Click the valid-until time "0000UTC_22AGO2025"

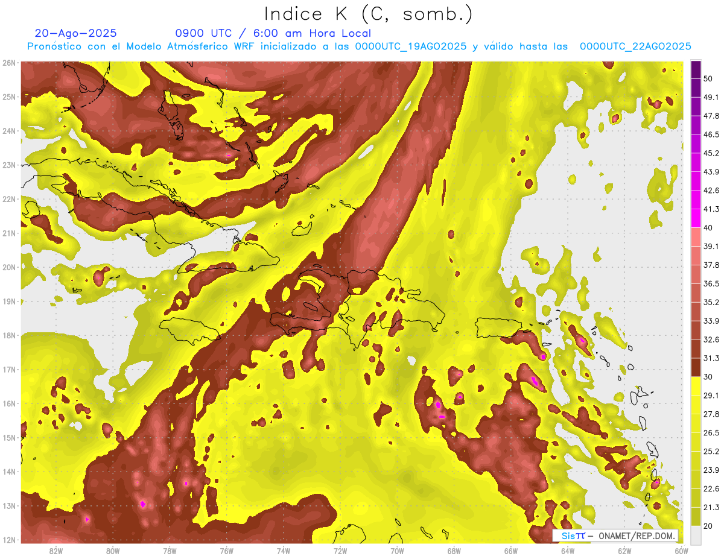point(635,46)
